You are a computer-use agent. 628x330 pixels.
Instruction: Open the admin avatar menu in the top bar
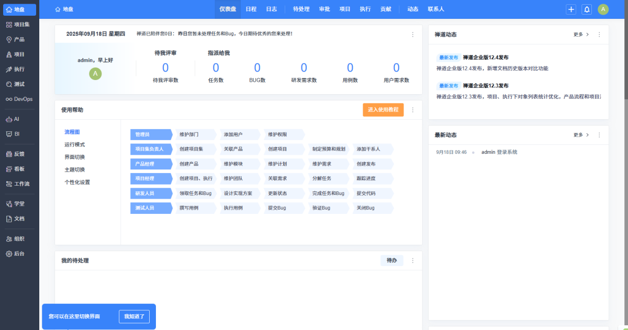[603, 9]
